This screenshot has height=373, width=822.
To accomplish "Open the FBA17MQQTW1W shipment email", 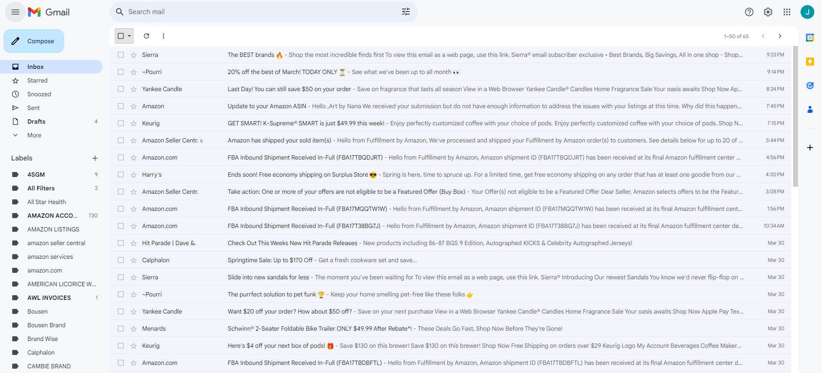I will (450, 209).
